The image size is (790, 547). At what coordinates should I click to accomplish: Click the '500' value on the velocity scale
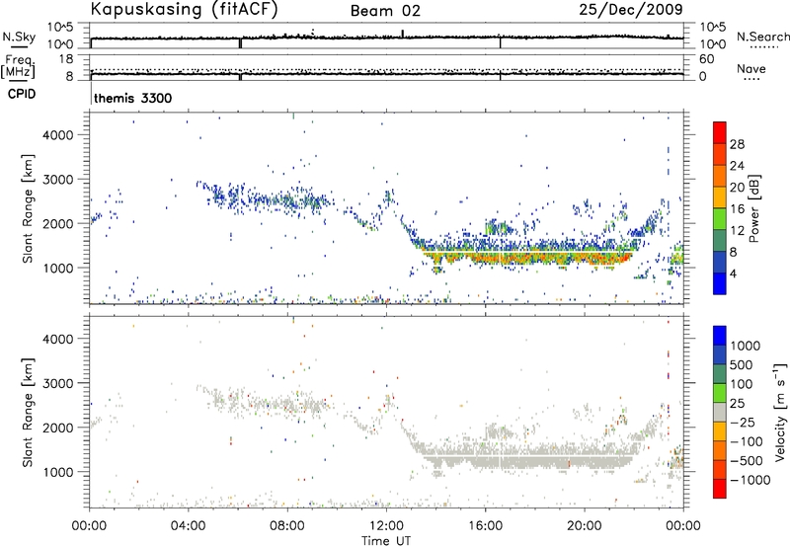[x=742, y=364]
